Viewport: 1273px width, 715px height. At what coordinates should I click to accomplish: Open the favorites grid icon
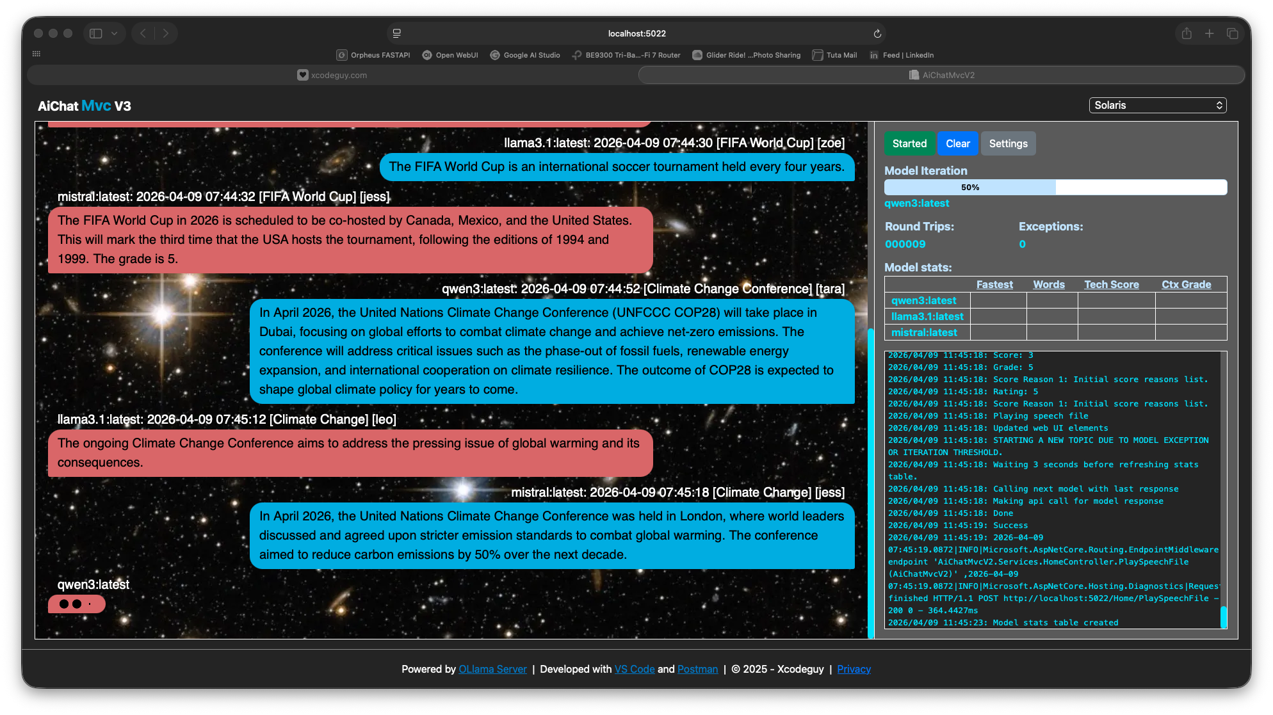click(x=36, y=54)
